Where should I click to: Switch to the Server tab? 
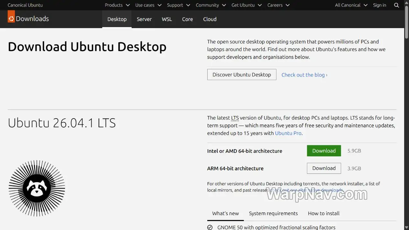(x=144, y=19)
